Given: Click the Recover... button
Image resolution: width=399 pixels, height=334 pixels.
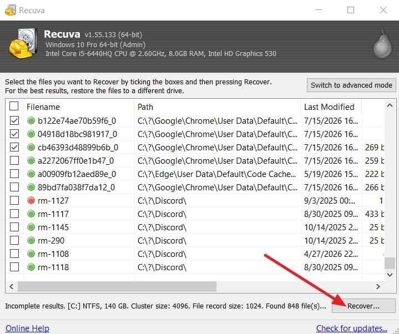Looking at the screenshot, I should 363,306.
